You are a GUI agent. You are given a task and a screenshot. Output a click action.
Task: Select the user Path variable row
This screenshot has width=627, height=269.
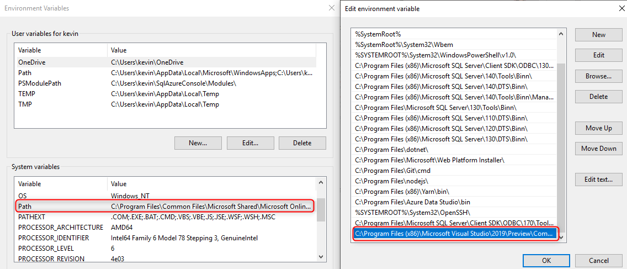165,73
